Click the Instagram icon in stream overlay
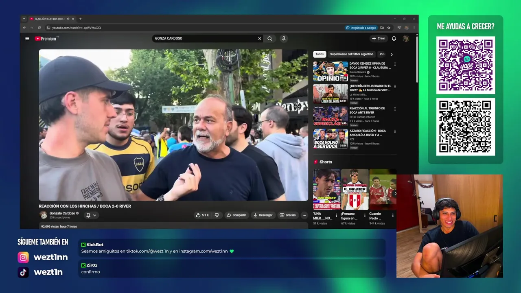 click(23, 257)
